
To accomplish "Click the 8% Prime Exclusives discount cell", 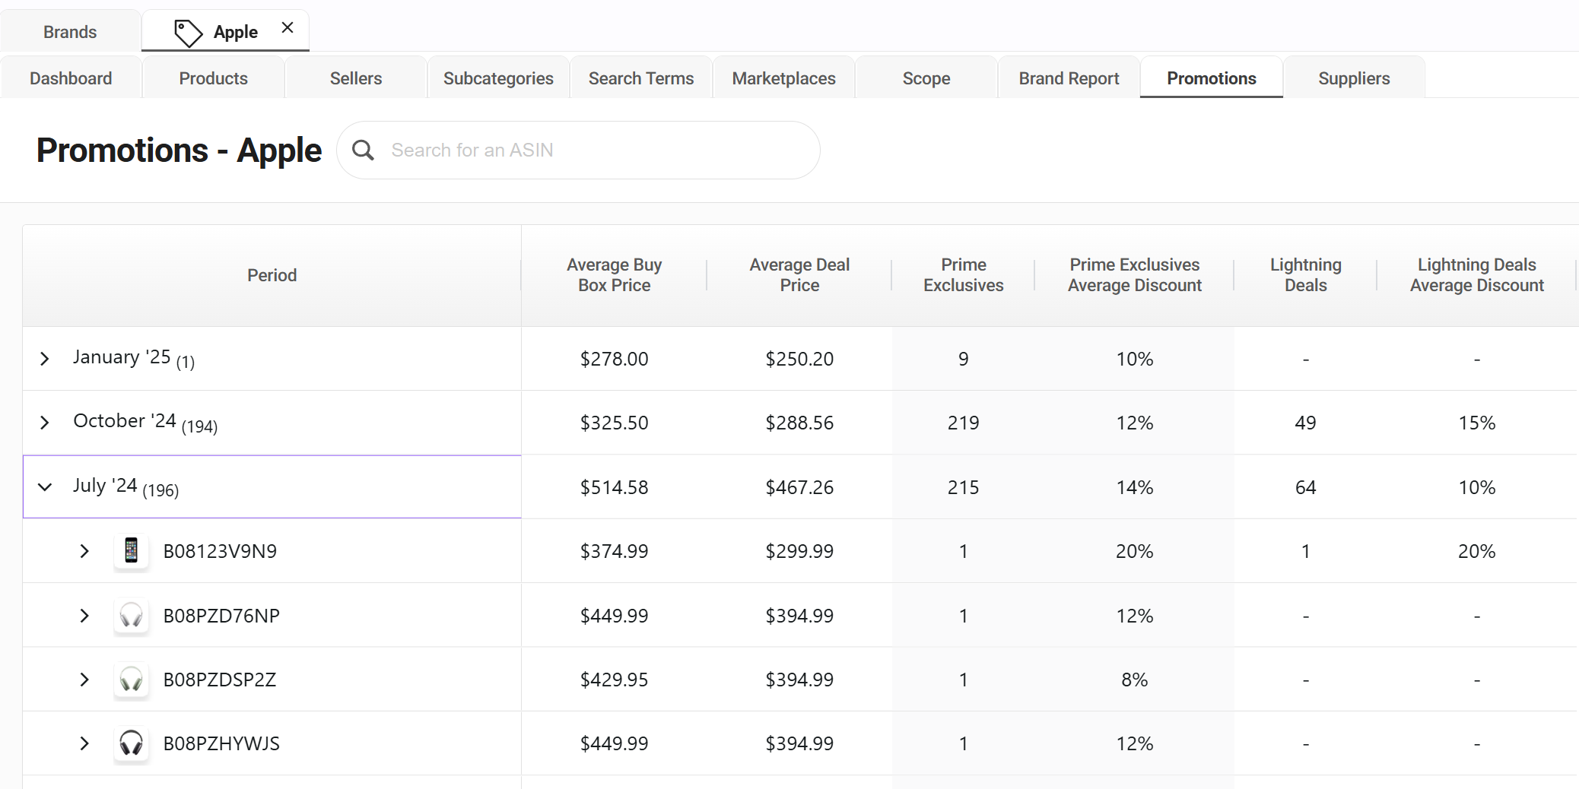I will pos(1135,680).
